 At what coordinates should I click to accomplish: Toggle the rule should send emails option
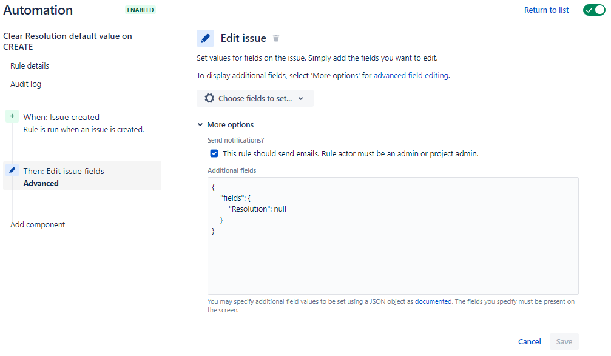coord(214,153)
